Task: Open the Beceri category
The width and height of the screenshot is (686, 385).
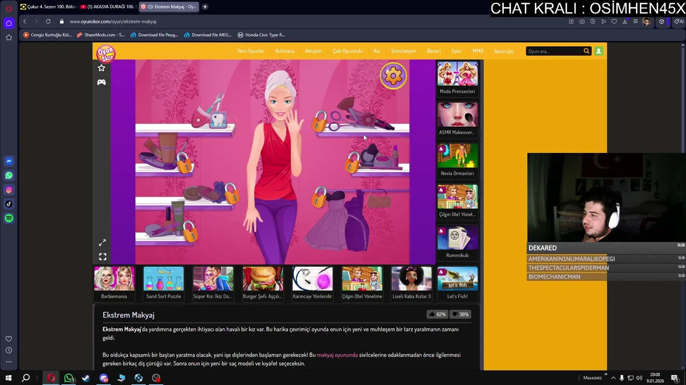Action: (434, 51)
